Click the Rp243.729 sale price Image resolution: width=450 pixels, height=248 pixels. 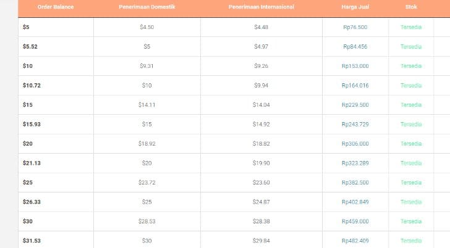pyautogui.click(x=355, y=124)
